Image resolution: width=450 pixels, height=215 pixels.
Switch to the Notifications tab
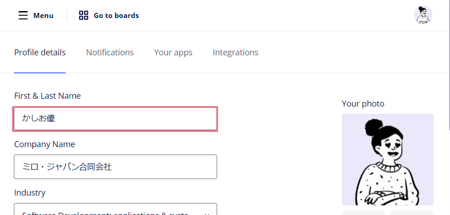[x=110, y=53]
